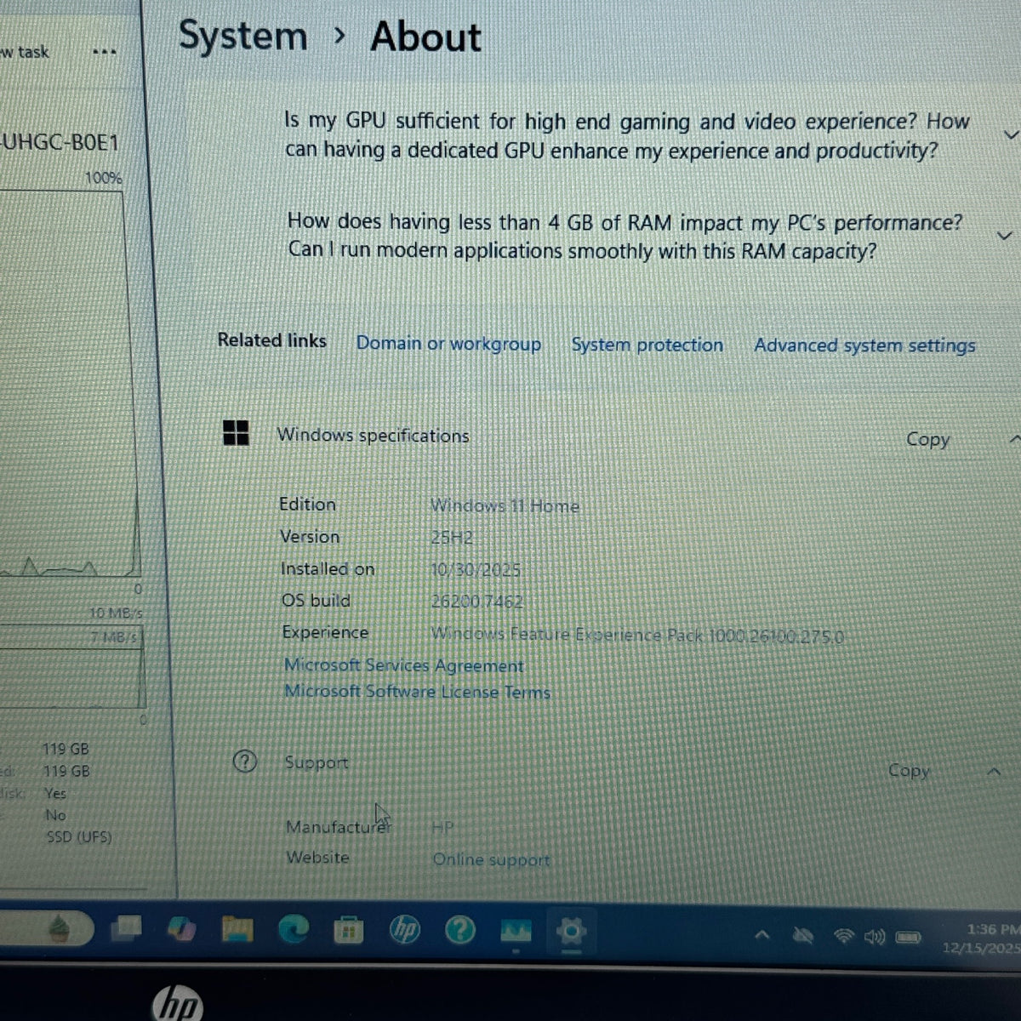The height and width of the screenshot is (1021, 1021).
Task: Open the HP app in the taskbar
Action: click(405, 931)
